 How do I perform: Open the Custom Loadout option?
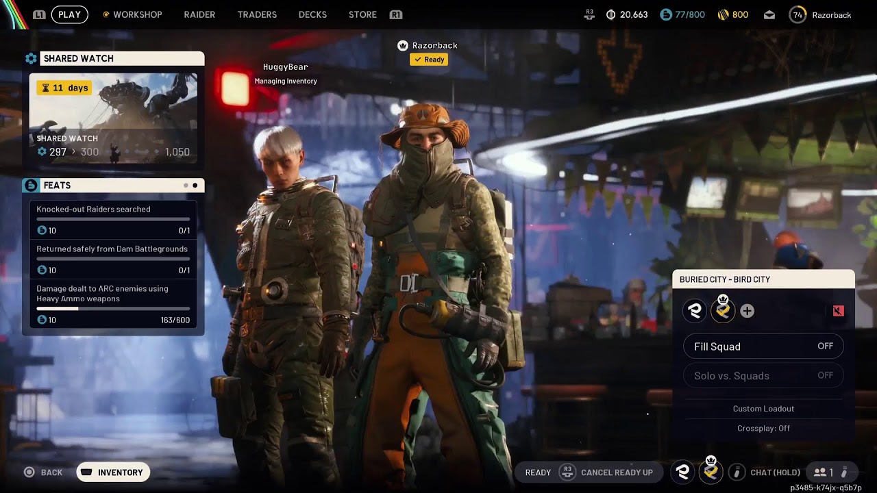(763, 409)
